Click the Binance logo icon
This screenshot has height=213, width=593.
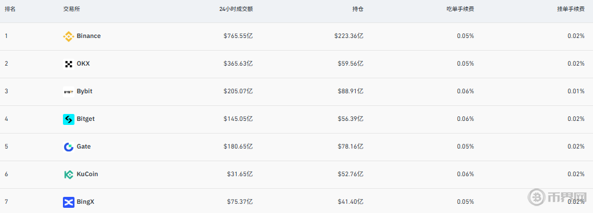69,36
